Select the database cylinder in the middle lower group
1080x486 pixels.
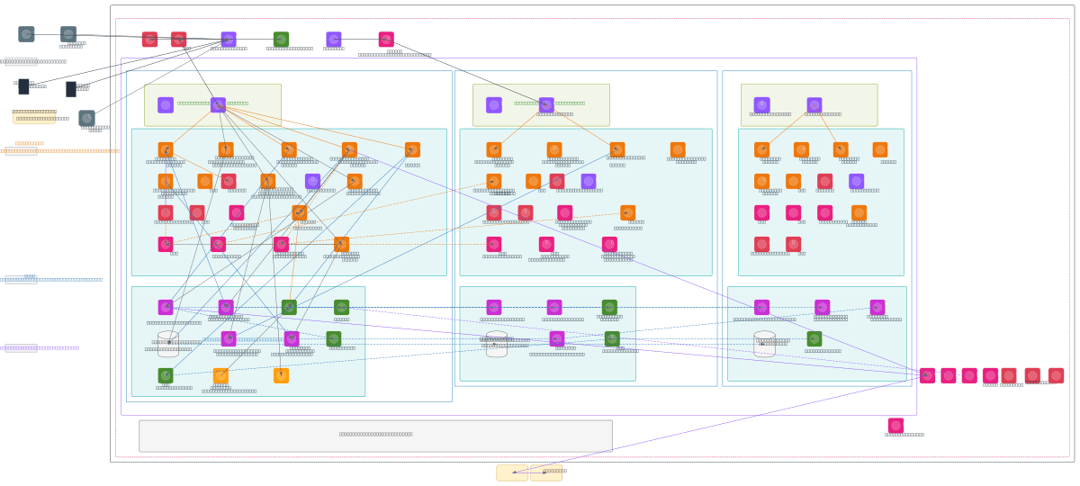click(x=497, y=345)
